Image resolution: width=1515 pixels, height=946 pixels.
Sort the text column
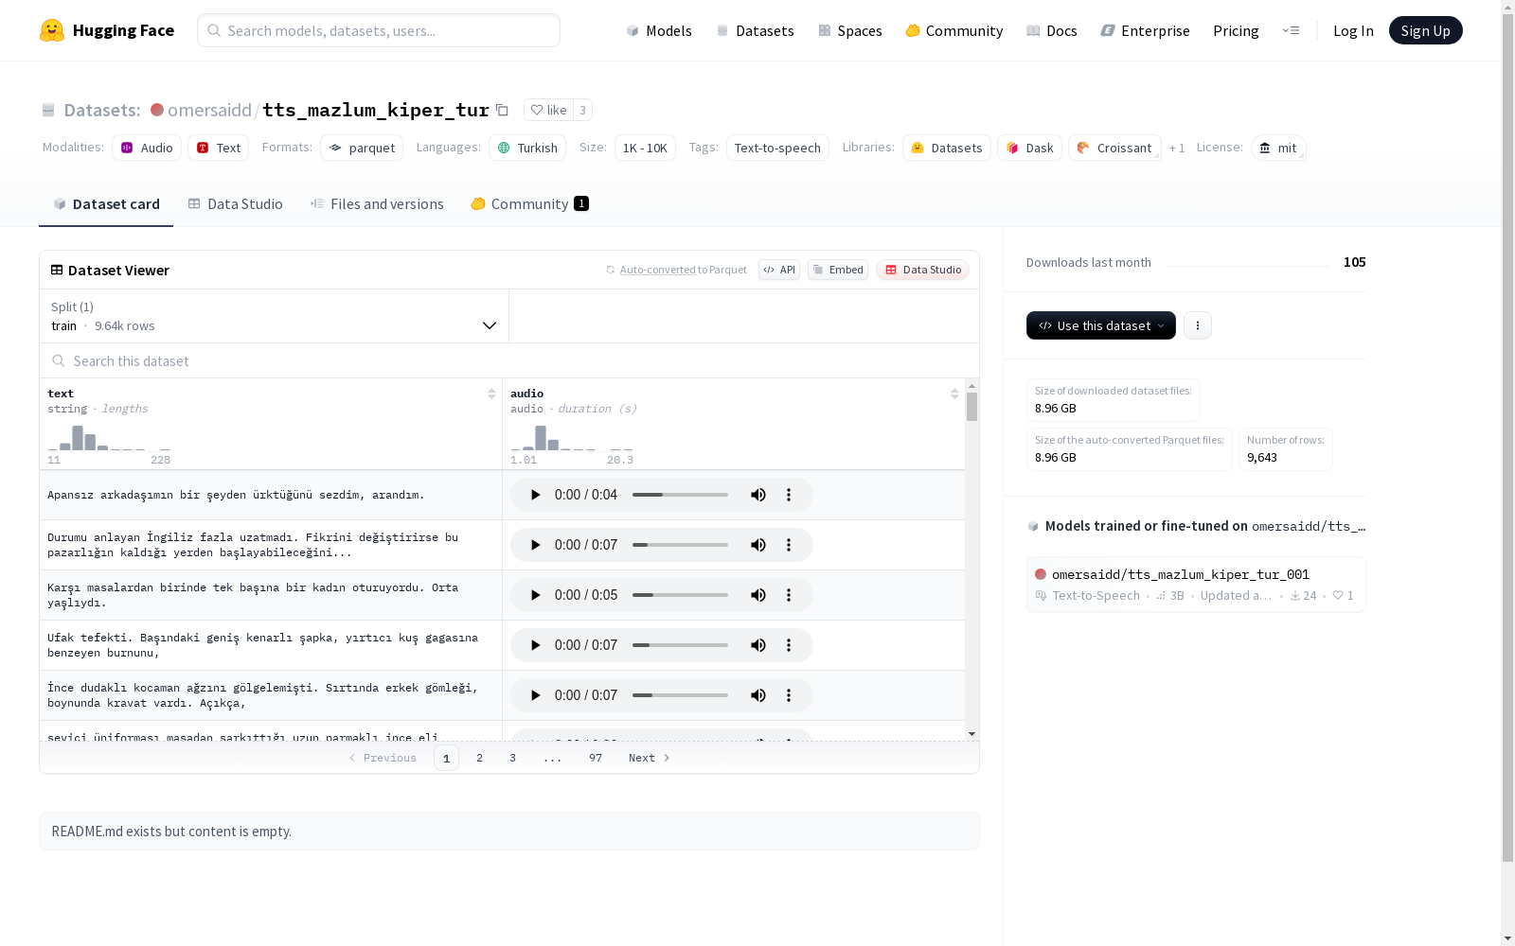pos(491,394)
